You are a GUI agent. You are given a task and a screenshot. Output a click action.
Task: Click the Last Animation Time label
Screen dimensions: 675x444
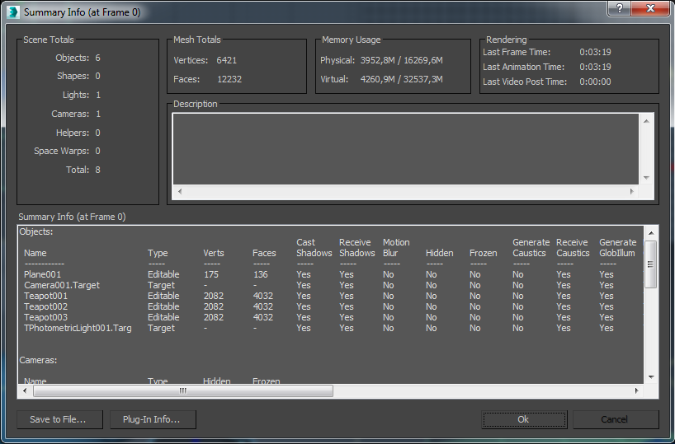523,67
